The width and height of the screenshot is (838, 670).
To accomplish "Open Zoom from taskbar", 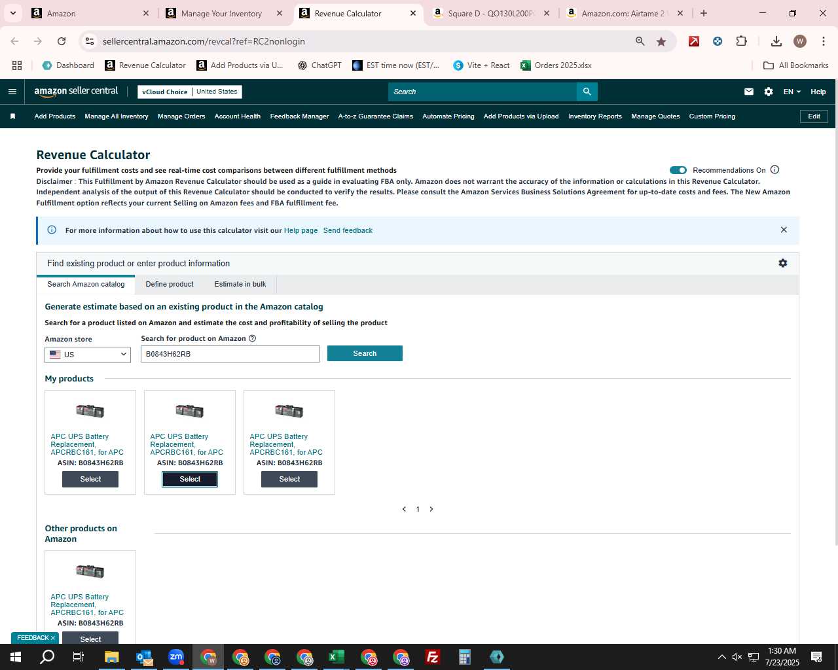I will [x=176, y=657].
